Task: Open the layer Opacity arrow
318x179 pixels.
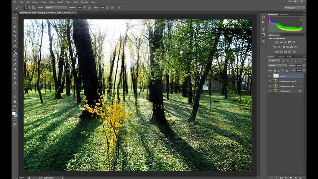Action: [x=304, y=65]
